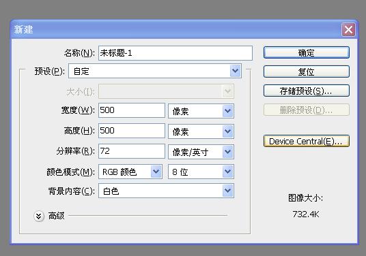Expand the 高级 options section
This screenshot has width=366, height=256.
click(x=39, y=217)
